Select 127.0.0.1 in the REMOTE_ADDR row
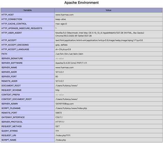The image size is (163, 143). (x=59, y=81)
